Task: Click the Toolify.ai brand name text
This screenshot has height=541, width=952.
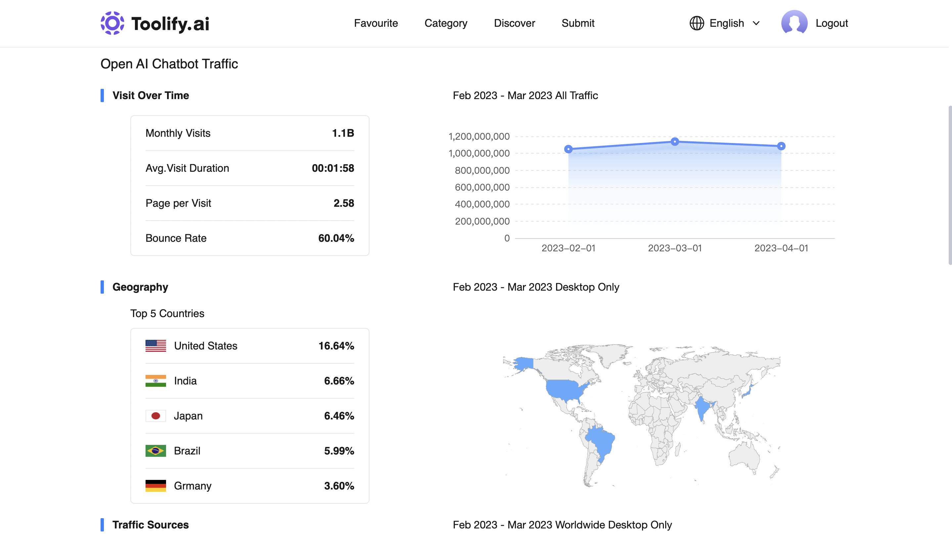Action: pyautogui.click(x=170, y=24)
